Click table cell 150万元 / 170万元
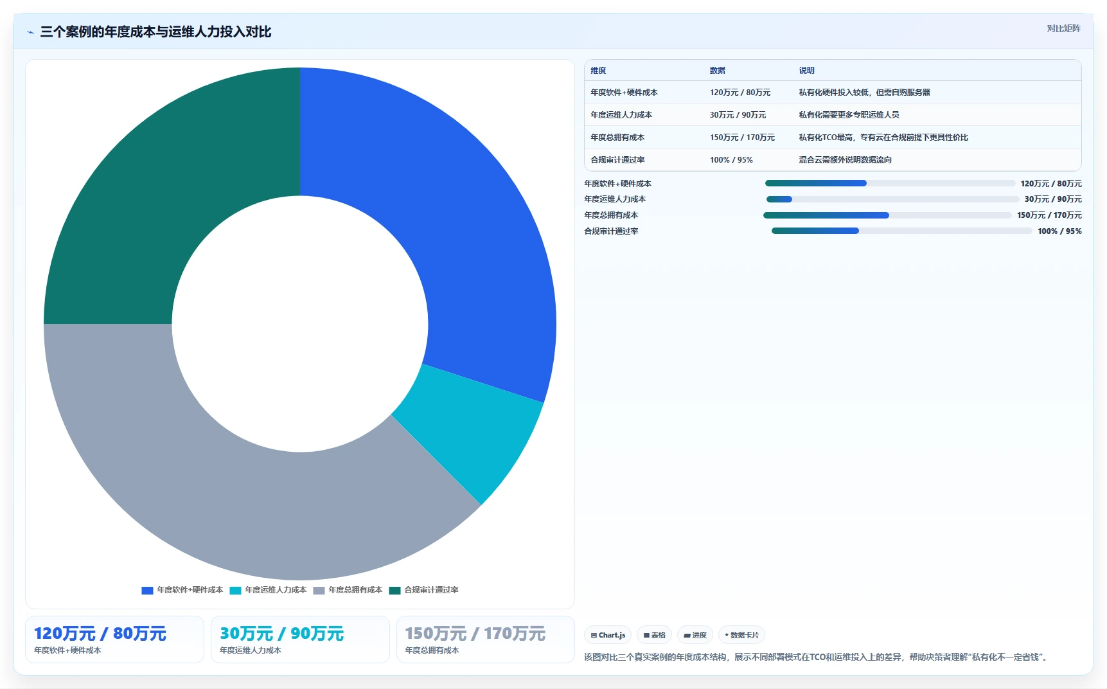The width and height of the screenshot is (1107, 689). [x=742, y=138]
